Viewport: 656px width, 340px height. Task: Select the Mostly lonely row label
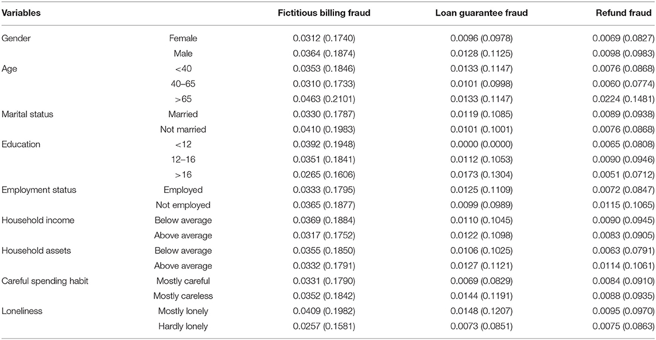(x=183, y=311)
